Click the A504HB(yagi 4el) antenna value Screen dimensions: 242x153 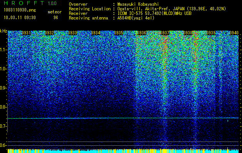pyautogui.click(x=136, y=18)
